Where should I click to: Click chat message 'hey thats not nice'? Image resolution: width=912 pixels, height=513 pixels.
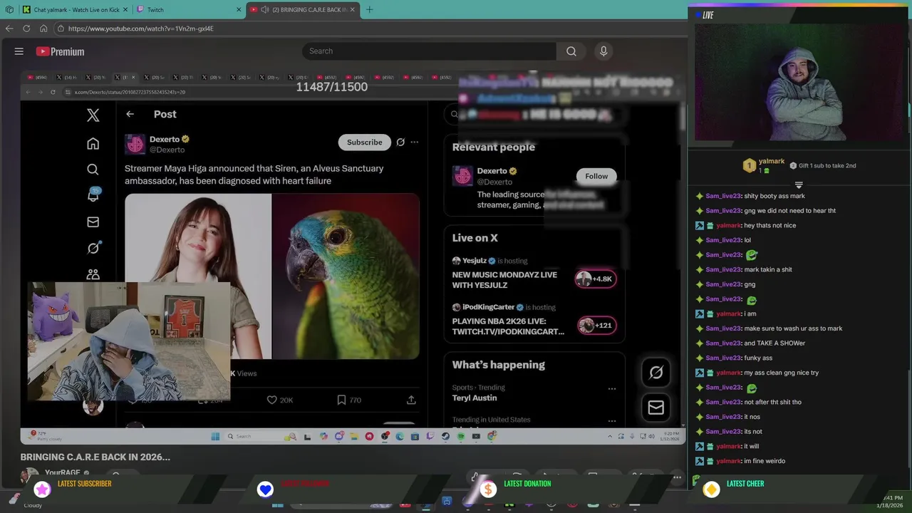769,226
